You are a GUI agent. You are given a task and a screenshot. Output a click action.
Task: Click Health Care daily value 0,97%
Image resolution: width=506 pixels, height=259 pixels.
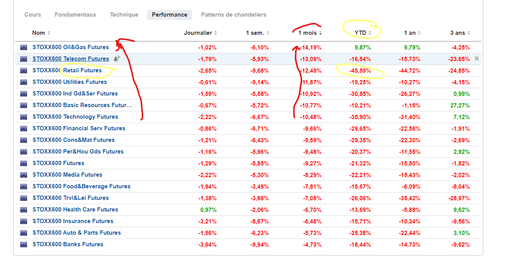208,210
